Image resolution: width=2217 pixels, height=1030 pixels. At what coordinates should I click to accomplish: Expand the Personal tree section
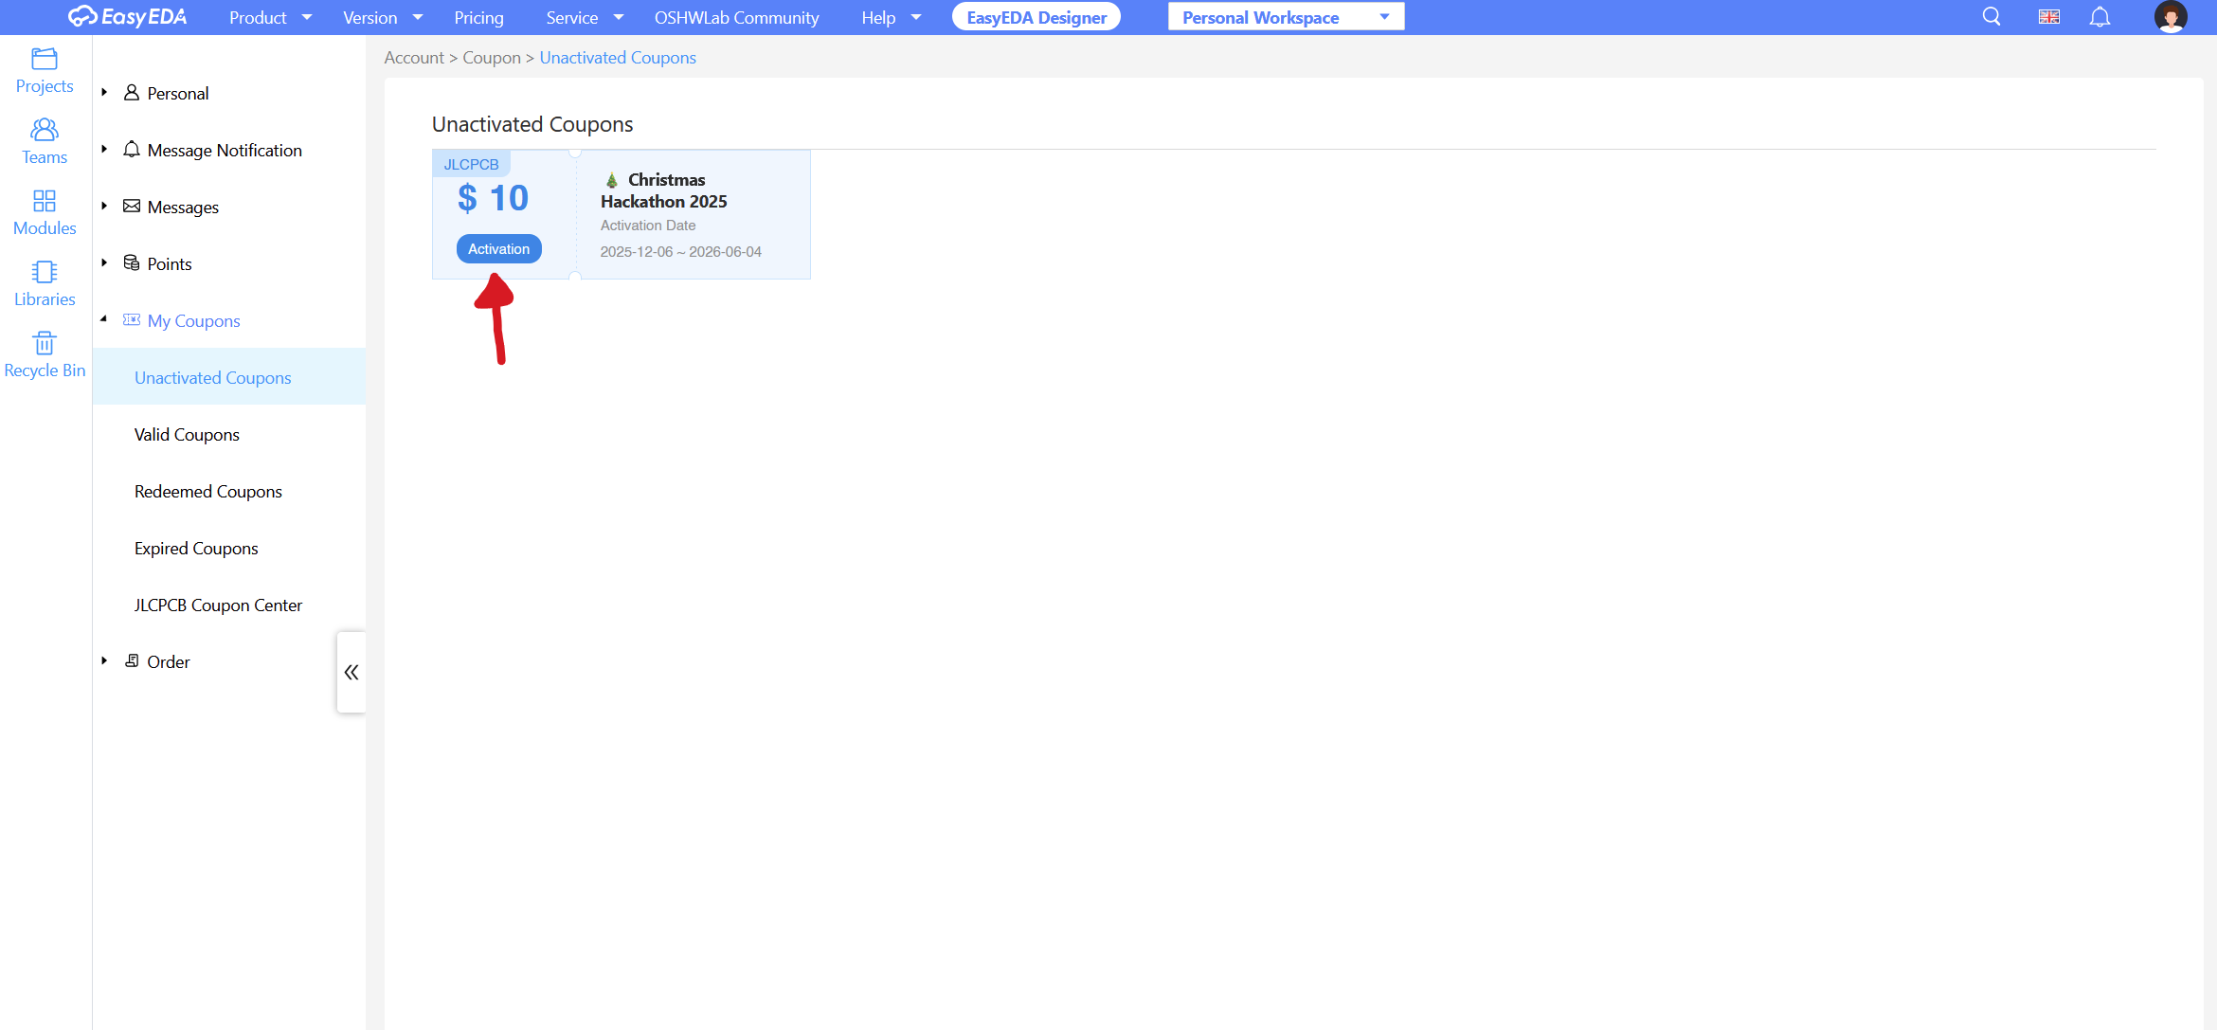104,93
